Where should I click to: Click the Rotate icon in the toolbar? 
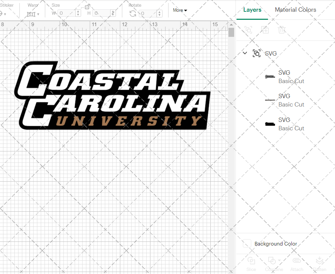[132, 13]
